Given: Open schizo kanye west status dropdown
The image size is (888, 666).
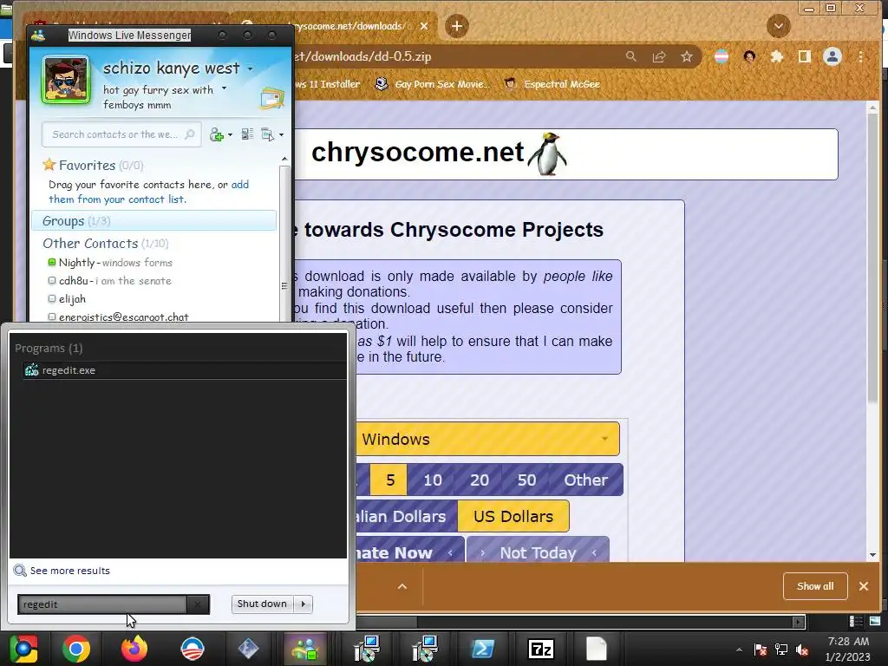Looking at the screenshot, I should (x=251, y=69).
